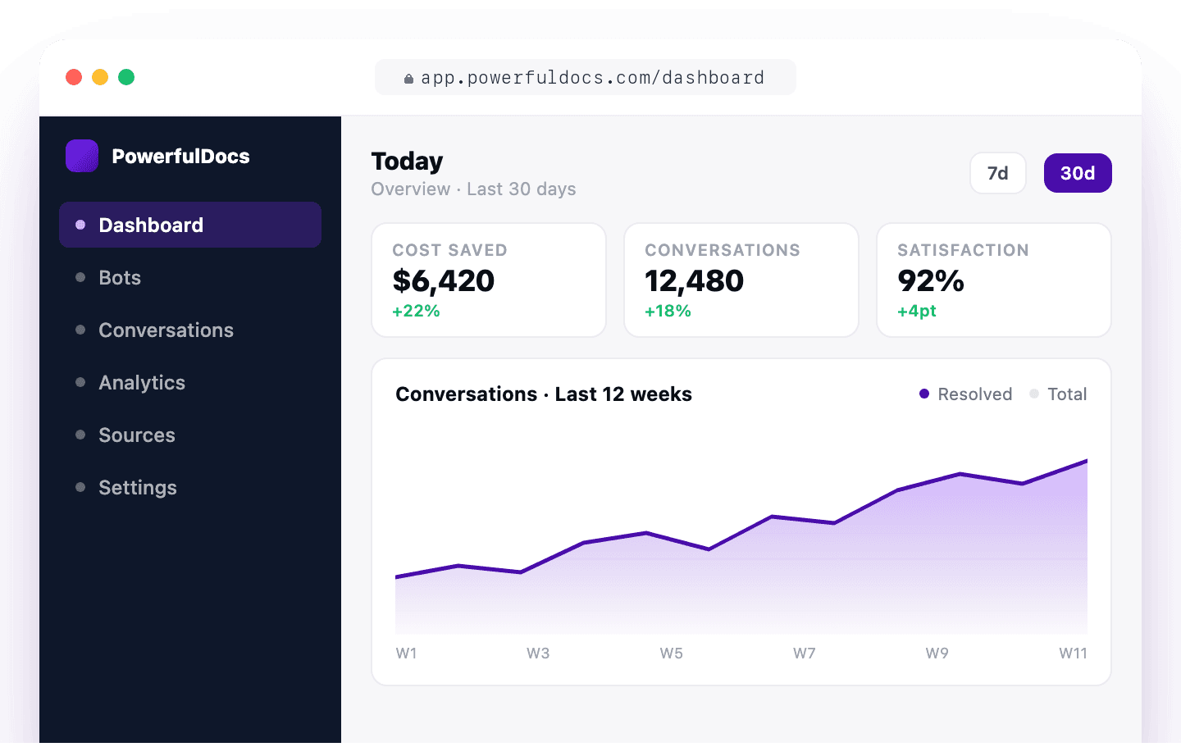
Task: Click the lock icon in address bar
Action: pos(408,79)
